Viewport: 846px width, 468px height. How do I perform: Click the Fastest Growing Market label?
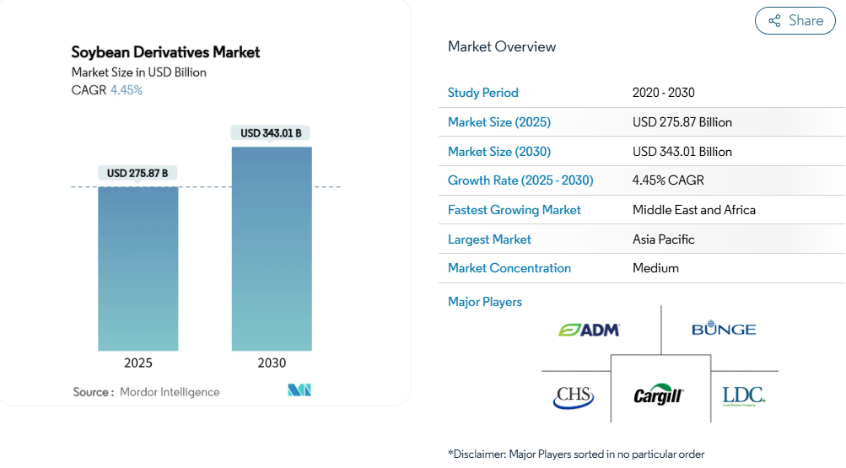tap(514, 210)
